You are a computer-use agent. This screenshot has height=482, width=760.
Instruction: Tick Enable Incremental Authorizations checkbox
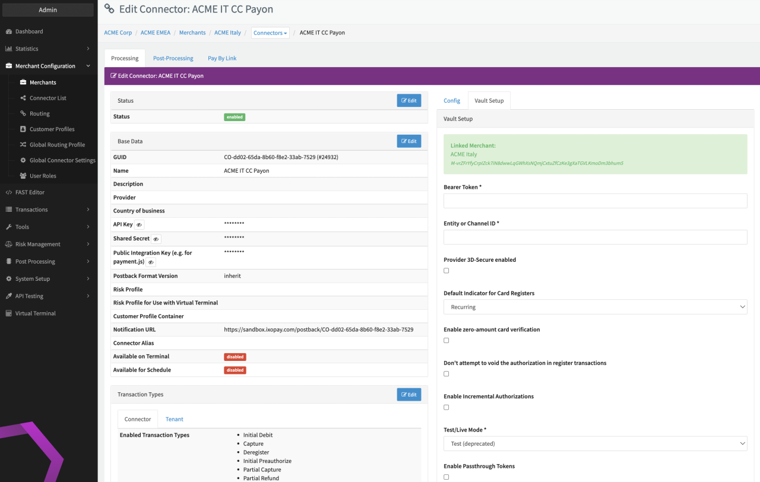pos(446,407)
